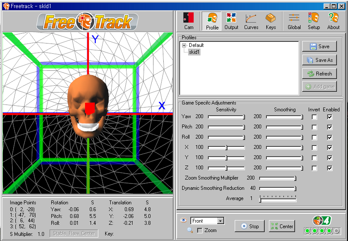Toggle the eye view icon
348x241 pixels.
pos(184,221)
